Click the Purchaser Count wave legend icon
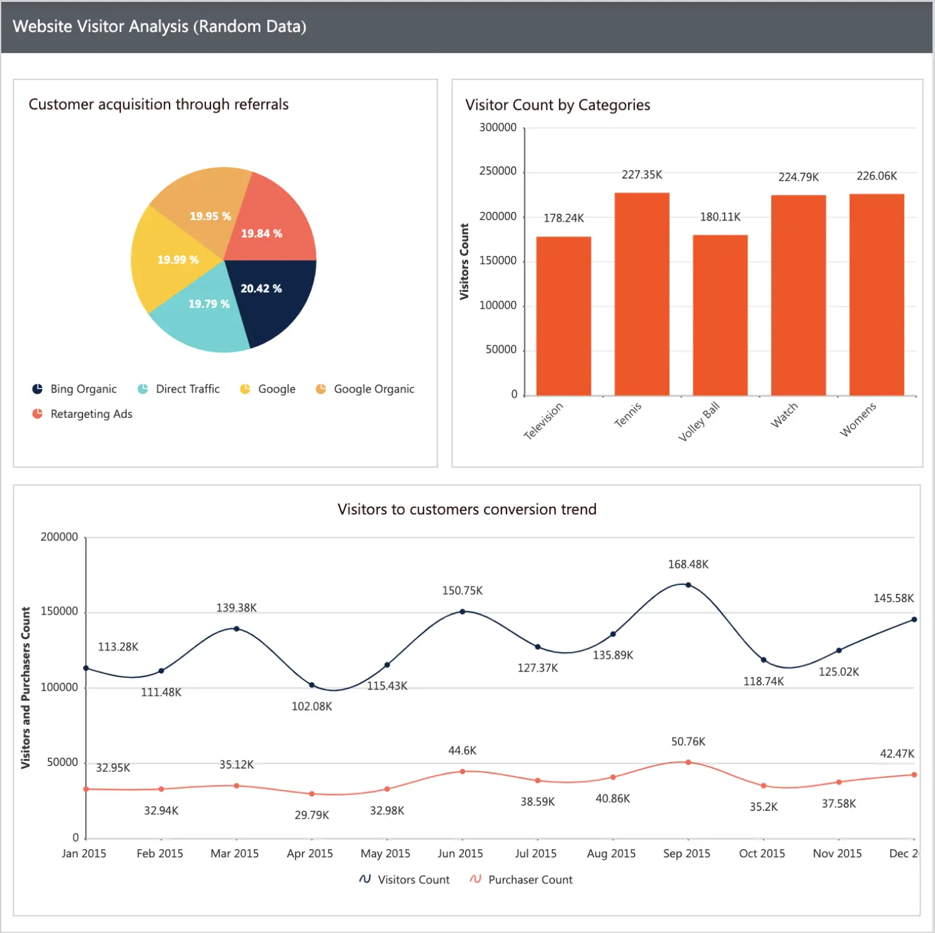Image resolution: width=935 pixels, height=933 pixels. 476,879
